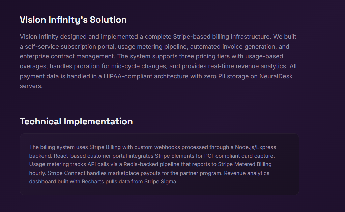Click the Technical Implementation heading
345x212 pixels.
pyautogui.click(x=76, y=121)
